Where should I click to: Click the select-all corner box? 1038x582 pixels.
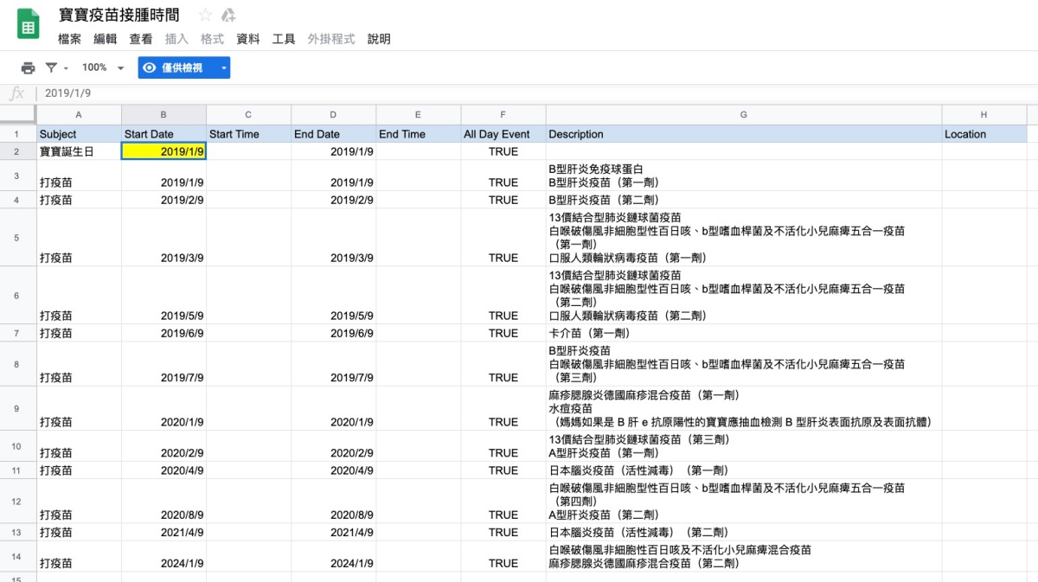click(18, 114)
